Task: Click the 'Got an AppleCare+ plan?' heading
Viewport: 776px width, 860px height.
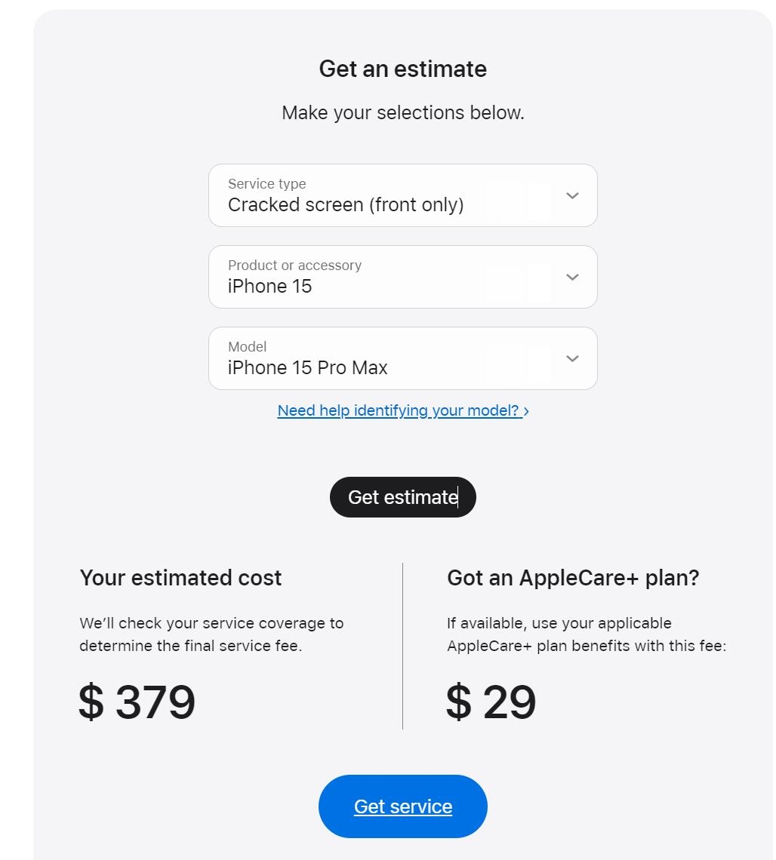Action: pos(573,578)
